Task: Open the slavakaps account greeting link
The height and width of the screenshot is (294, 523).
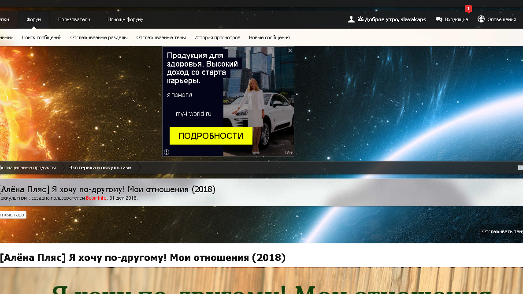Action: (392, 19)
